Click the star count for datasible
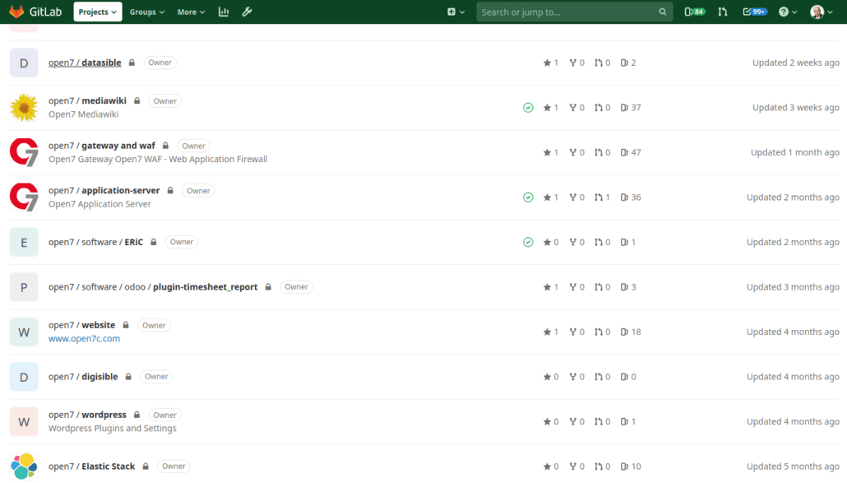 (x=550, y=63)
